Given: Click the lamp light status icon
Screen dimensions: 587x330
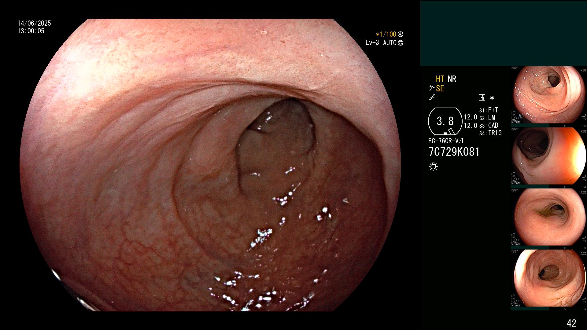Looking at the screenshot, I should 433,167.
